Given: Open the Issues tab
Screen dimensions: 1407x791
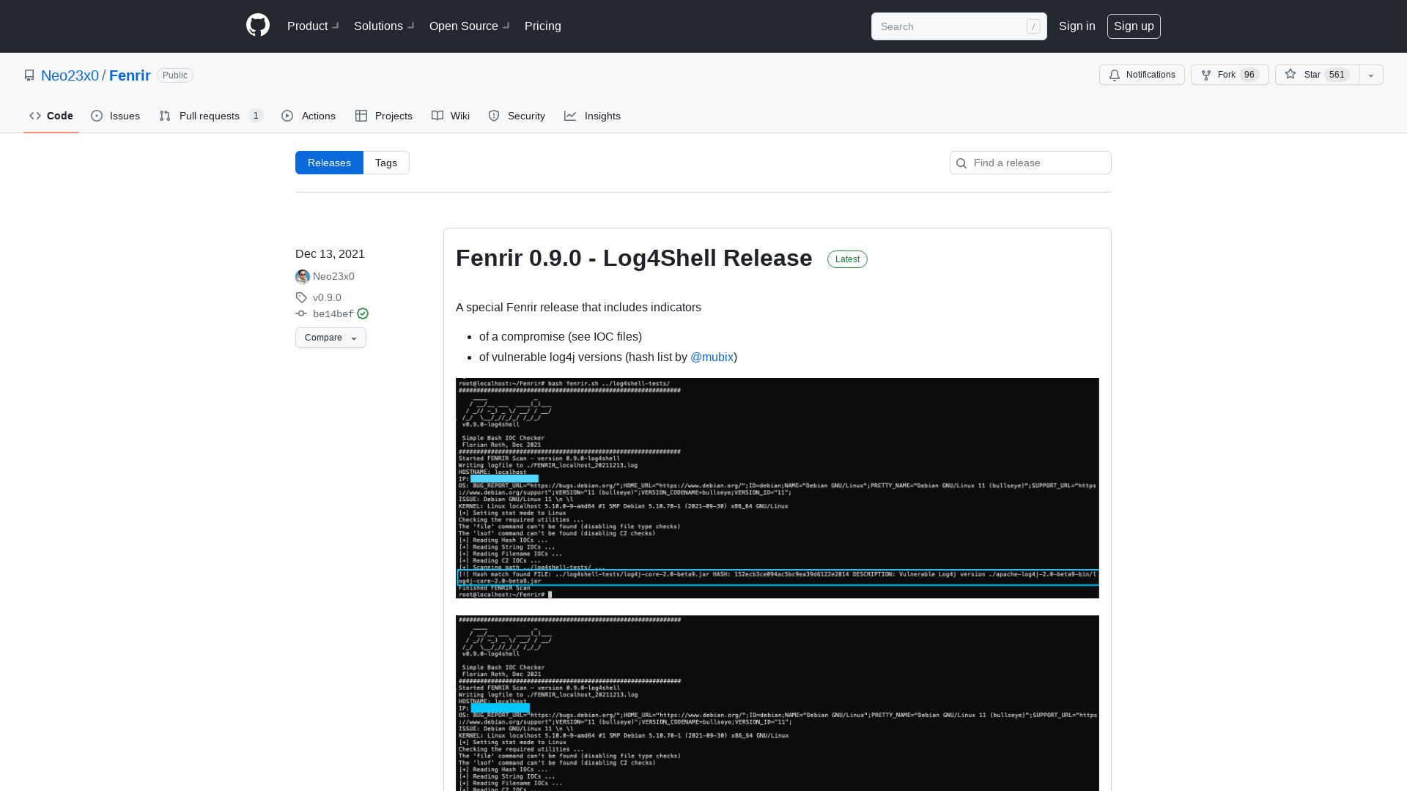Looking at the screenshot, I should [x=116, y=116].
